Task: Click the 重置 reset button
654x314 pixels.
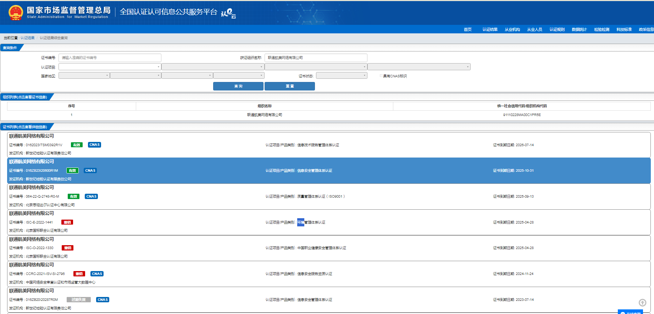Action: click(290, 86)
